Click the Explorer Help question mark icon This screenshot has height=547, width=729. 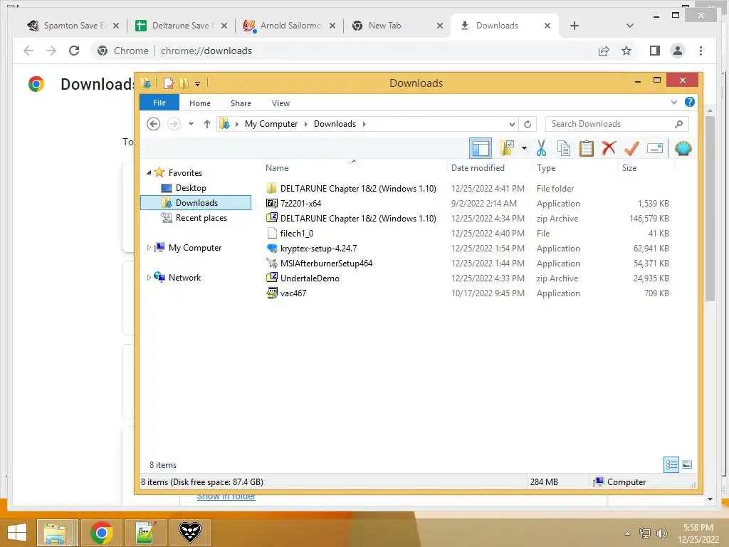[689, 102]
